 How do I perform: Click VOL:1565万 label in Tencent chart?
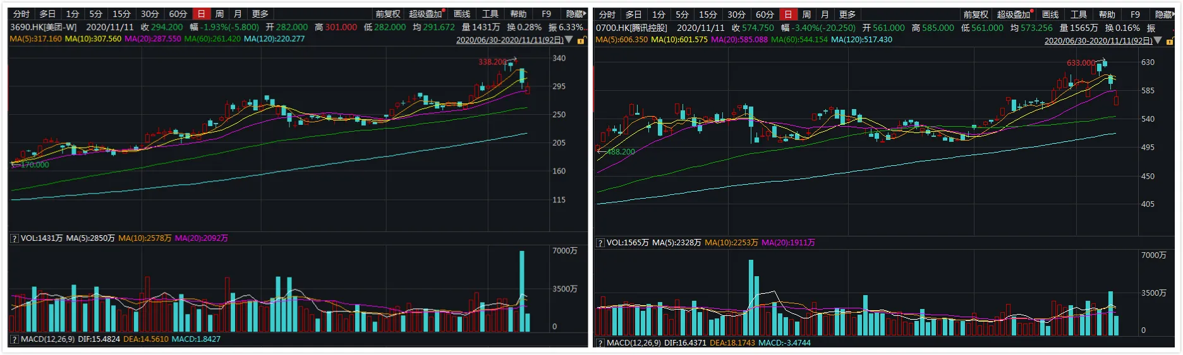pos(628,243)
